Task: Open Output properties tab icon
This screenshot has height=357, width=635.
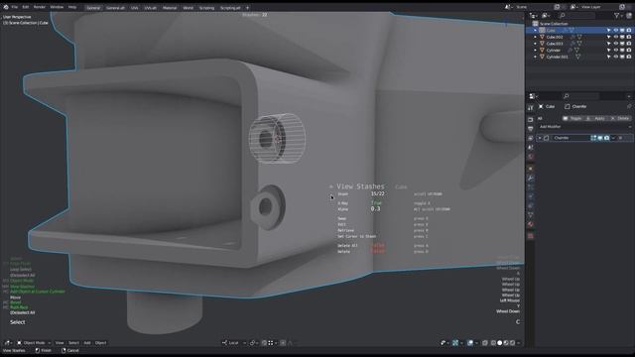Action: [531, 129]
